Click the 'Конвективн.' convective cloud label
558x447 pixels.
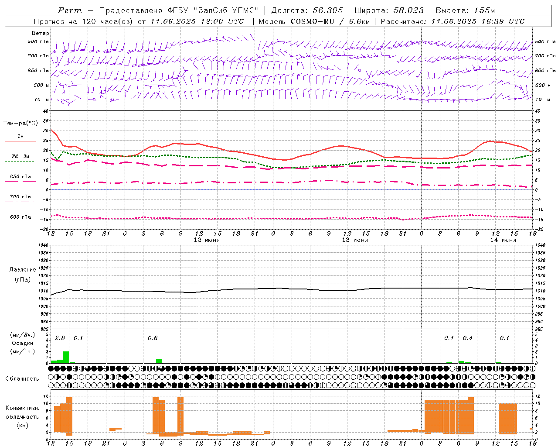(23, 408)
